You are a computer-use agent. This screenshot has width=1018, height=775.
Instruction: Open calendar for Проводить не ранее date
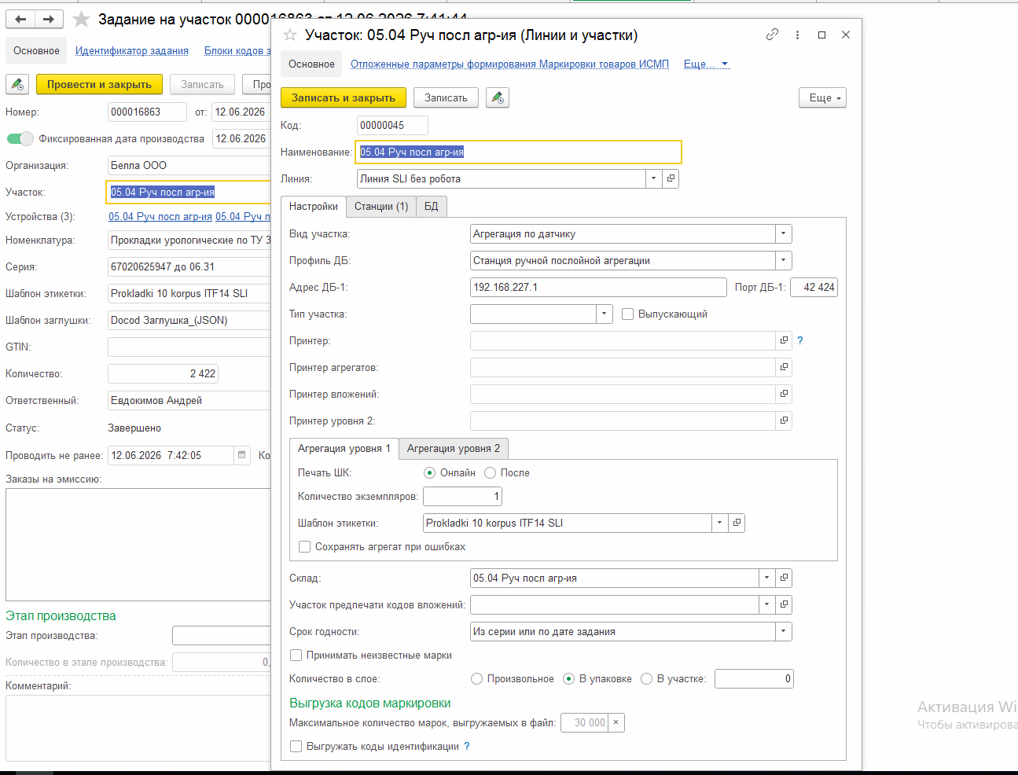click(242, 455)
